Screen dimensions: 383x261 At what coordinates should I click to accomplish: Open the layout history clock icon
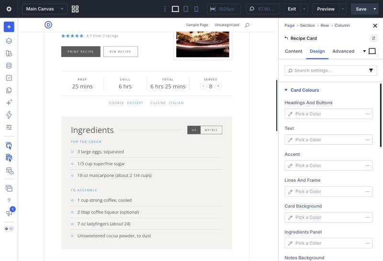click(10, 171)
